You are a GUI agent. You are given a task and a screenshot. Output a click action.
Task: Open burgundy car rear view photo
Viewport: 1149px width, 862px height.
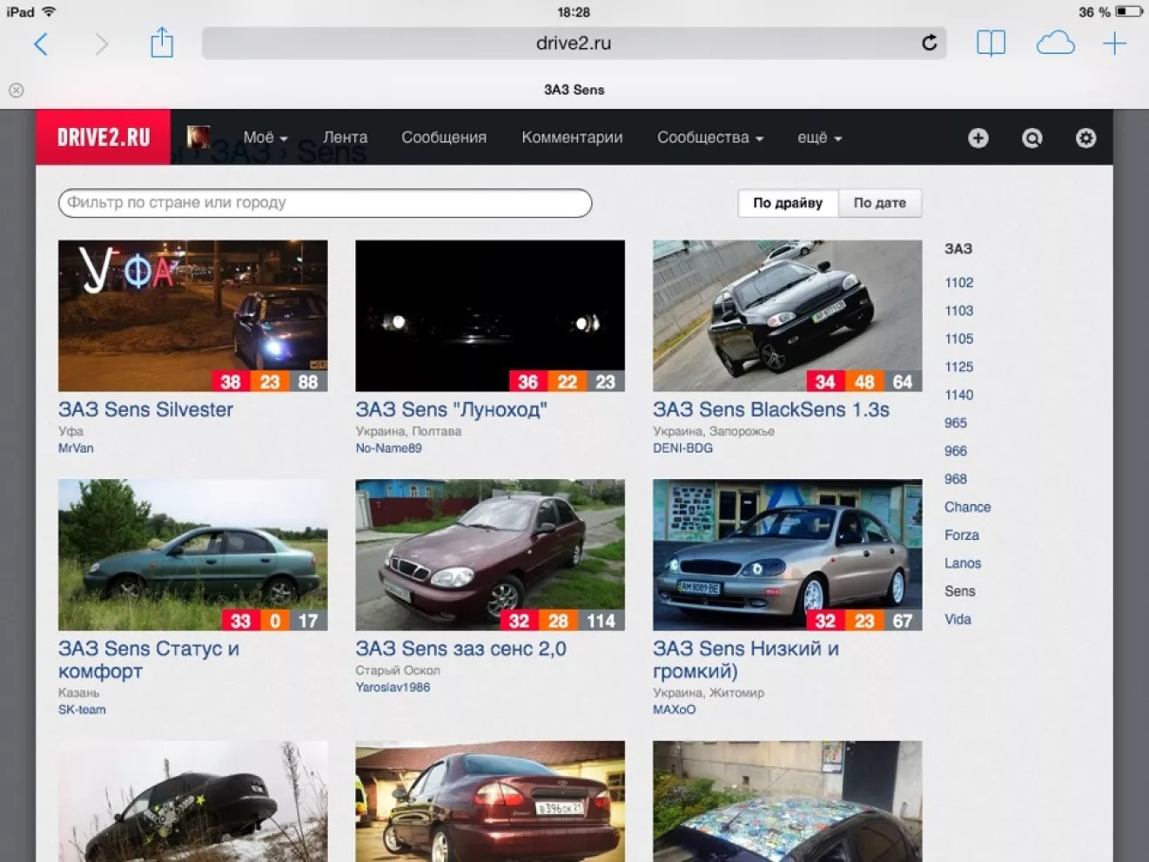[x=490, y=801]
